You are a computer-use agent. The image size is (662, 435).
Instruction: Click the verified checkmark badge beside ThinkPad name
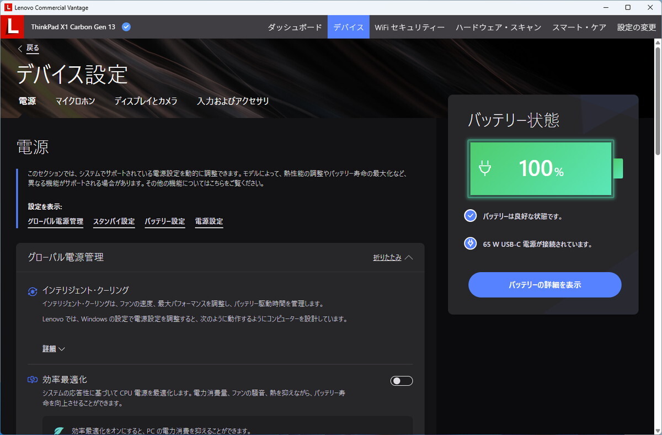pyautogui.click(x=126, y=26)
